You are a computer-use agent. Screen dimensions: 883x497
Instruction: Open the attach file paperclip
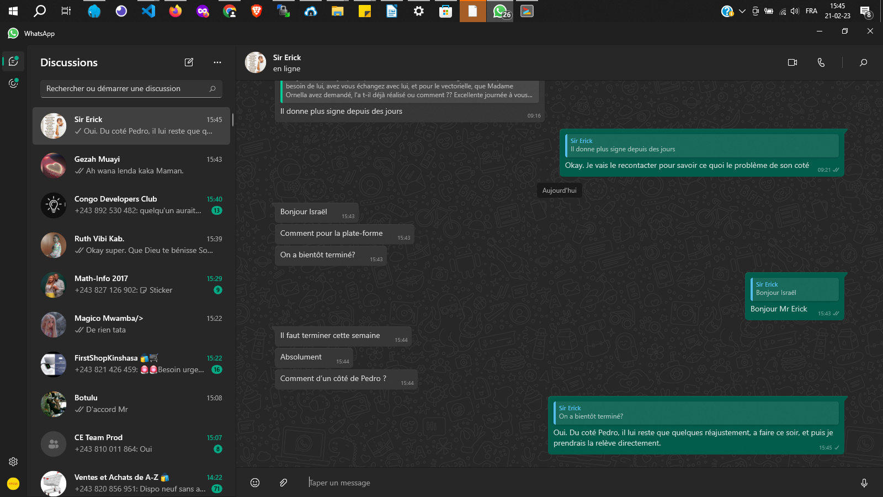(x=283, y=483)
